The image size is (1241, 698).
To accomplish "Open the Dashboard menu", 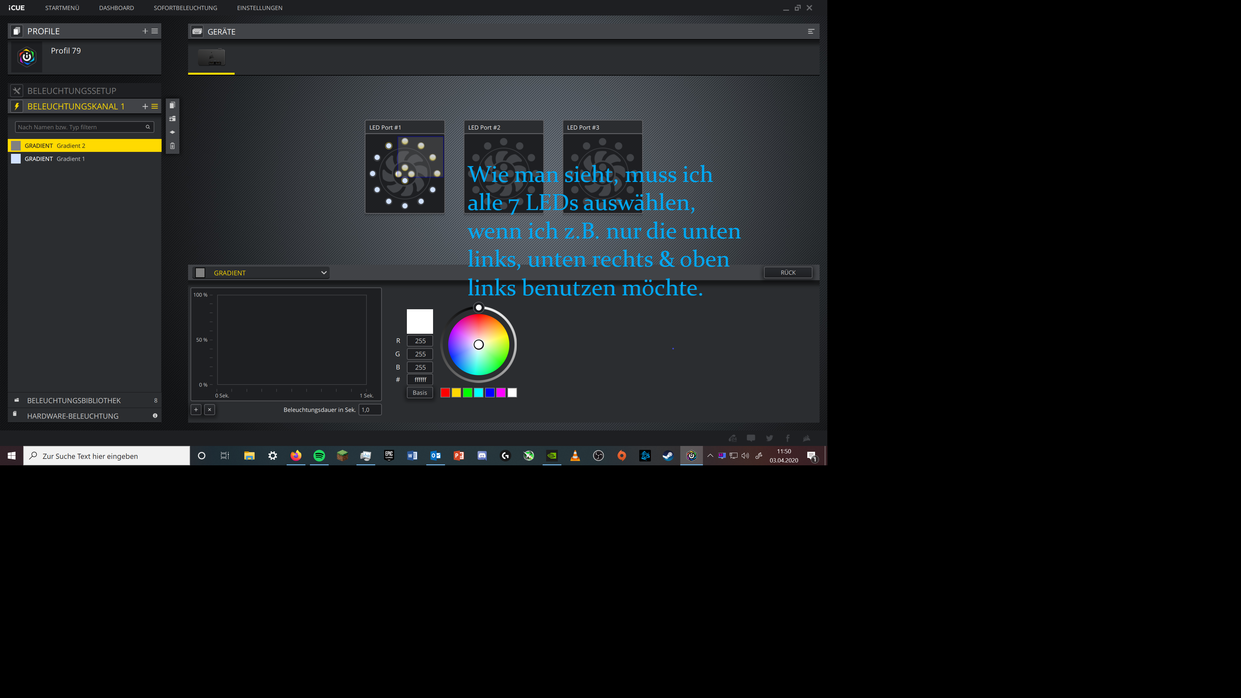I will [x=117, y=8].
